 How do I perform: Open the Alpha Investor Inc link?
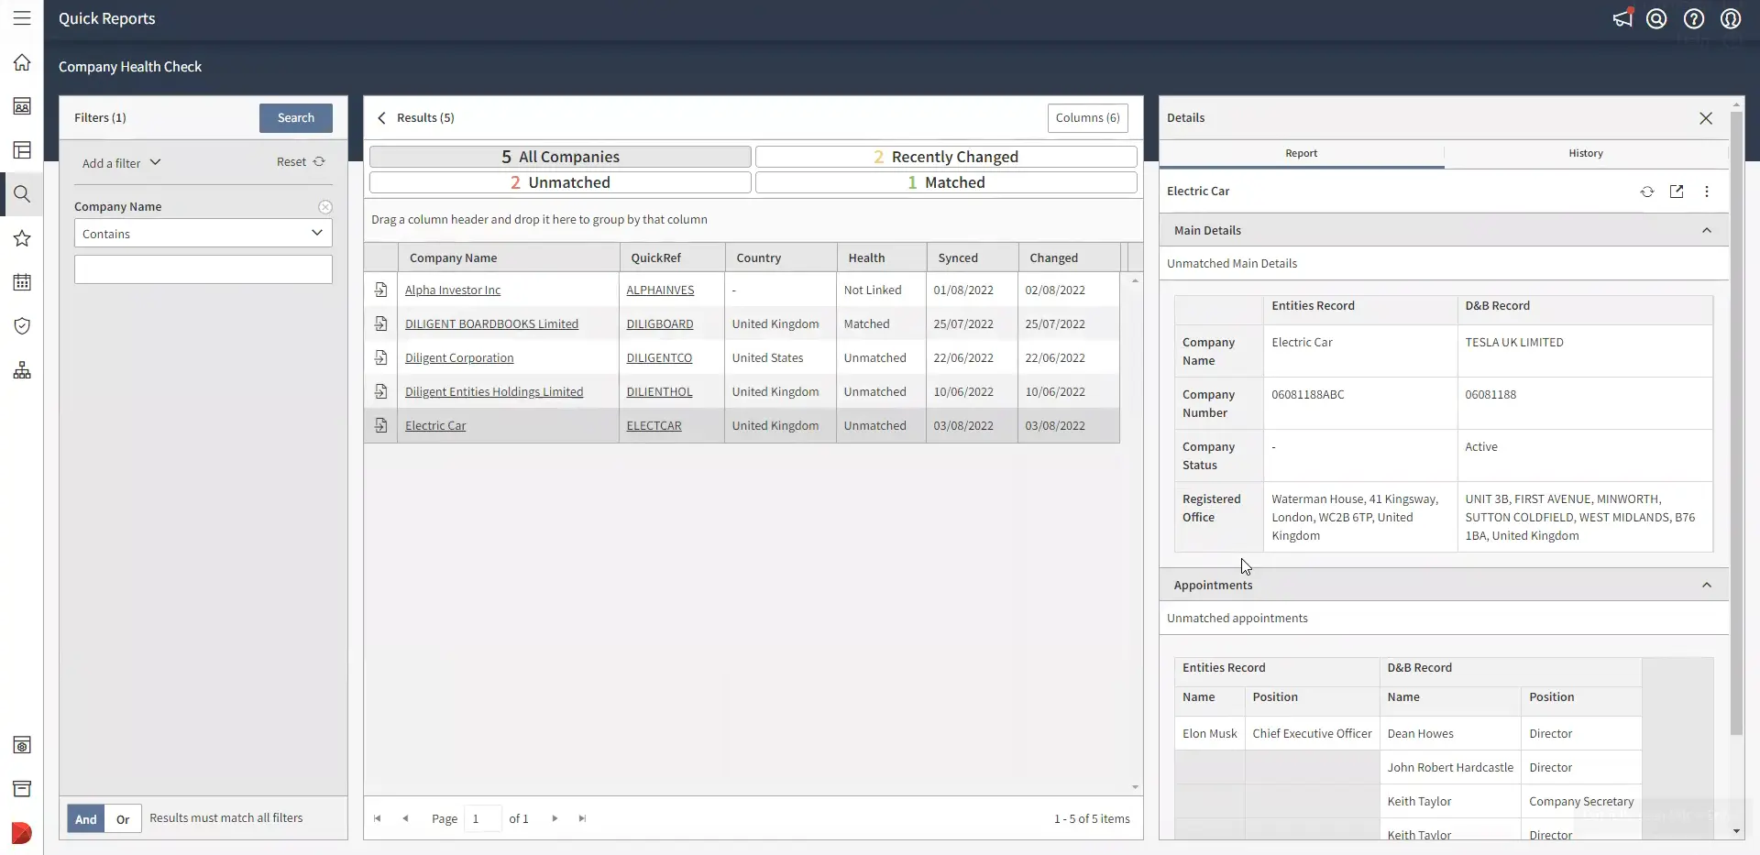(453, 290)
